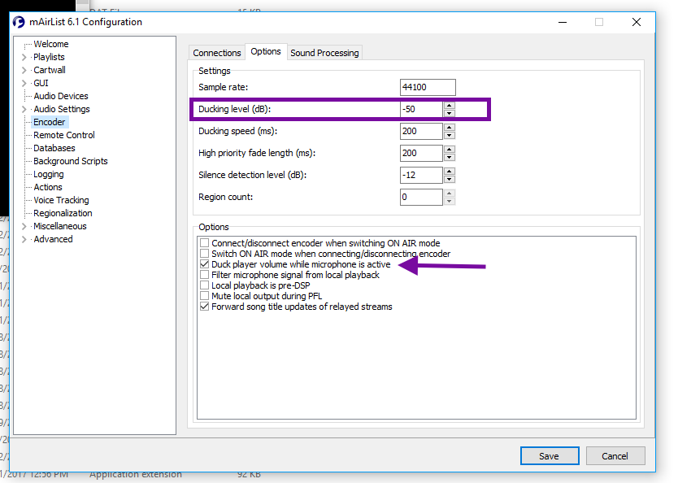Screen dimensions: 678x483
Task: Switch to the Connections tab
Action: 216,53
